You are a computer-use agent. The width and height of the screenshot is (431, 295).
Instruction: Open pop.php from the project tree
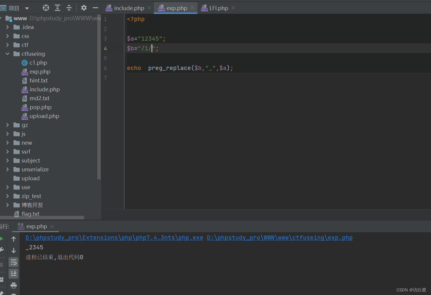tap(40, 107)
